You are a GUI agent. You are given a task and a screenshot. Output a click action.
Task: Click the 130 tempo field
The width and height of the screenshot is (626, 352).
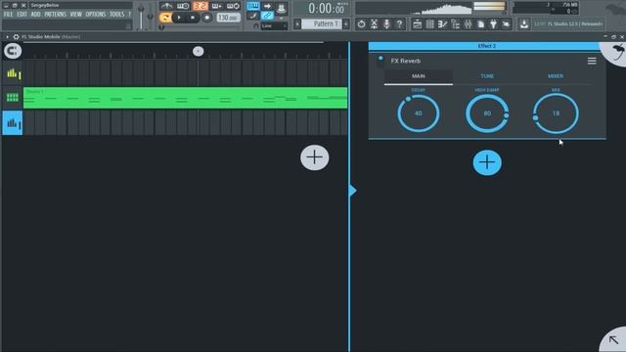click(228, 18)
